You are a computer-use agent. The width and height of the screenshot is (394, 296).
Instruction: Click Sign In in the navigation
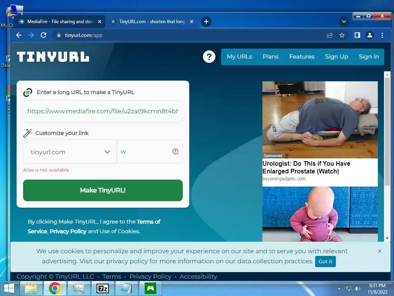pyautogui.click(x=369, y=57)
